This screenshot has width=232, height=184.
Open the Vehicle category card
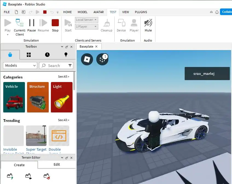[14, 97]
